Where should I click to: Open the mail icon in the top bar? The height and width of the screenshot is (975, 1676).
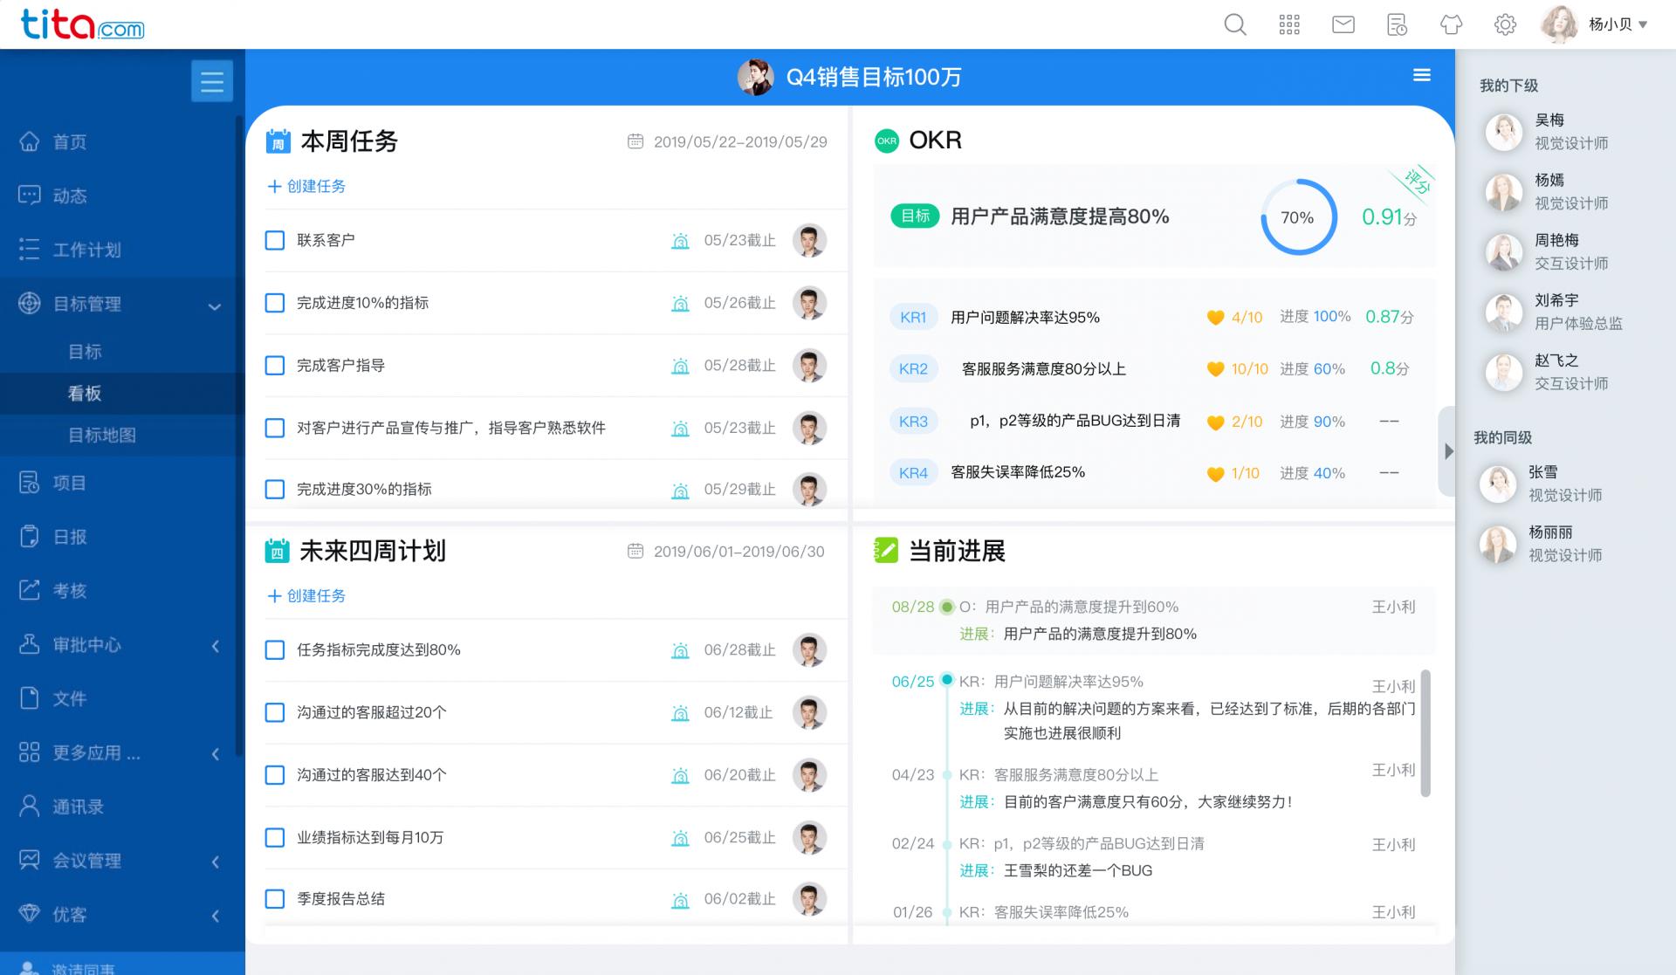pyautogui.click(x=1343, y=24)
